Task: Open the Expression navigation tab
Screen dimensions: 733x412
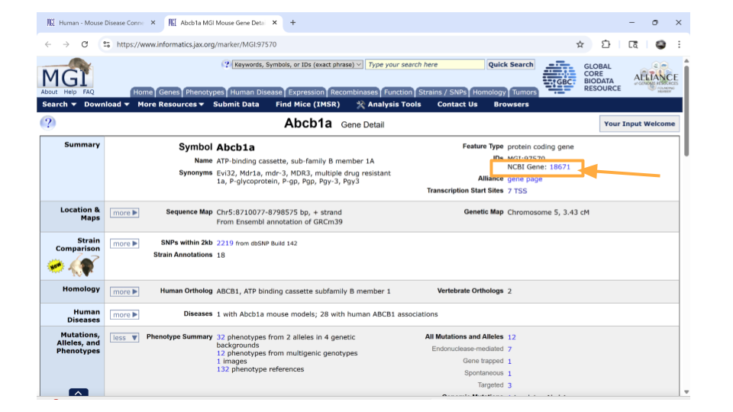Action: [x=306, y=92]
